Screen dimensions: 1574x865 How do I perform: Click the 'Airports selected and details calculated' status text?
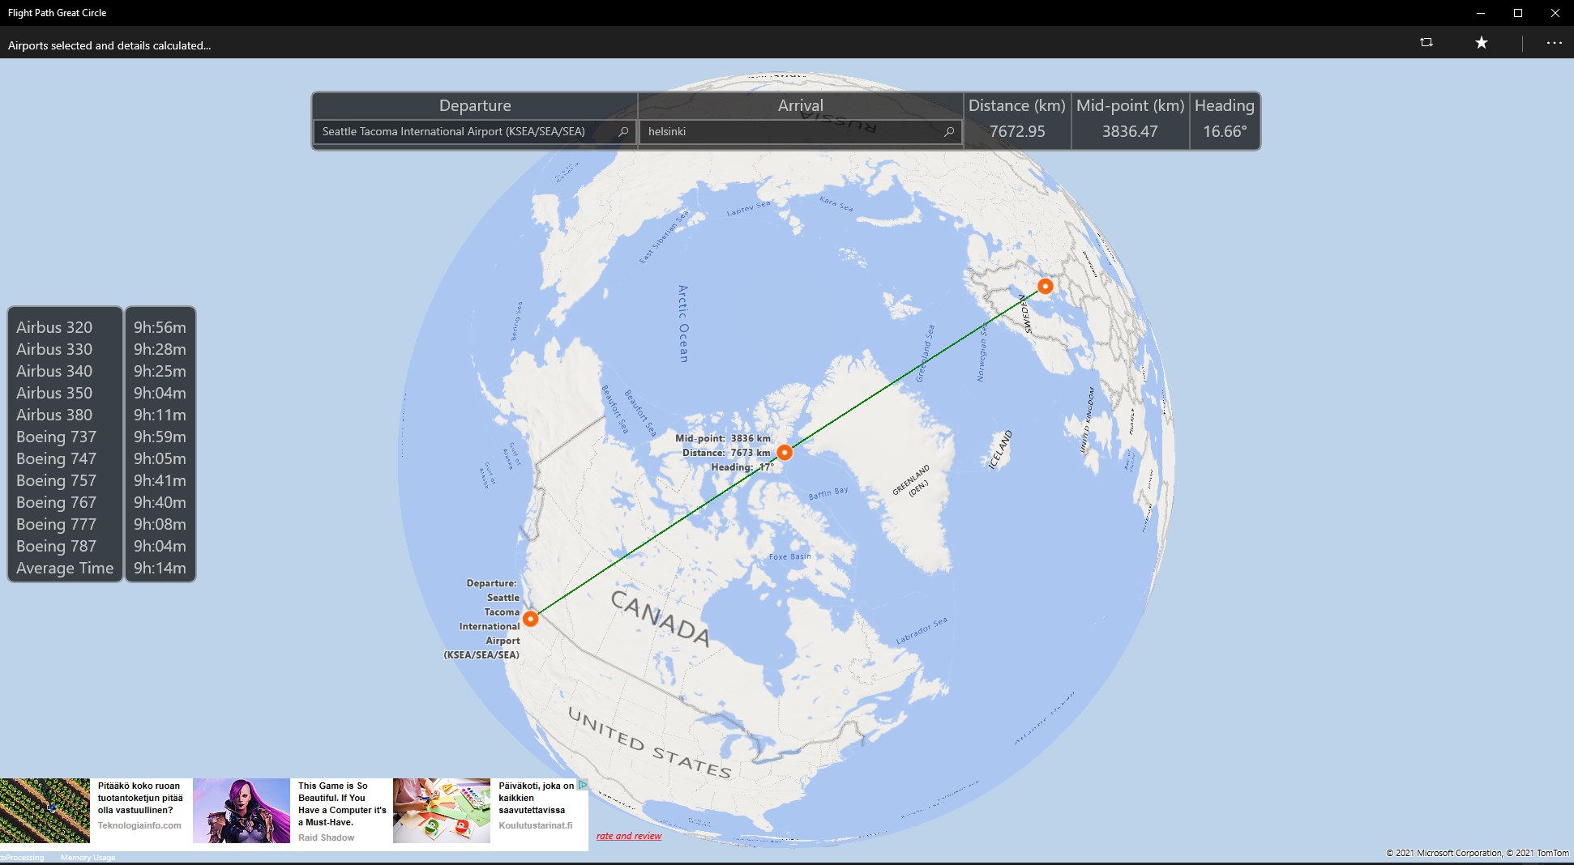pyautogui.click(x=109, y=45)
